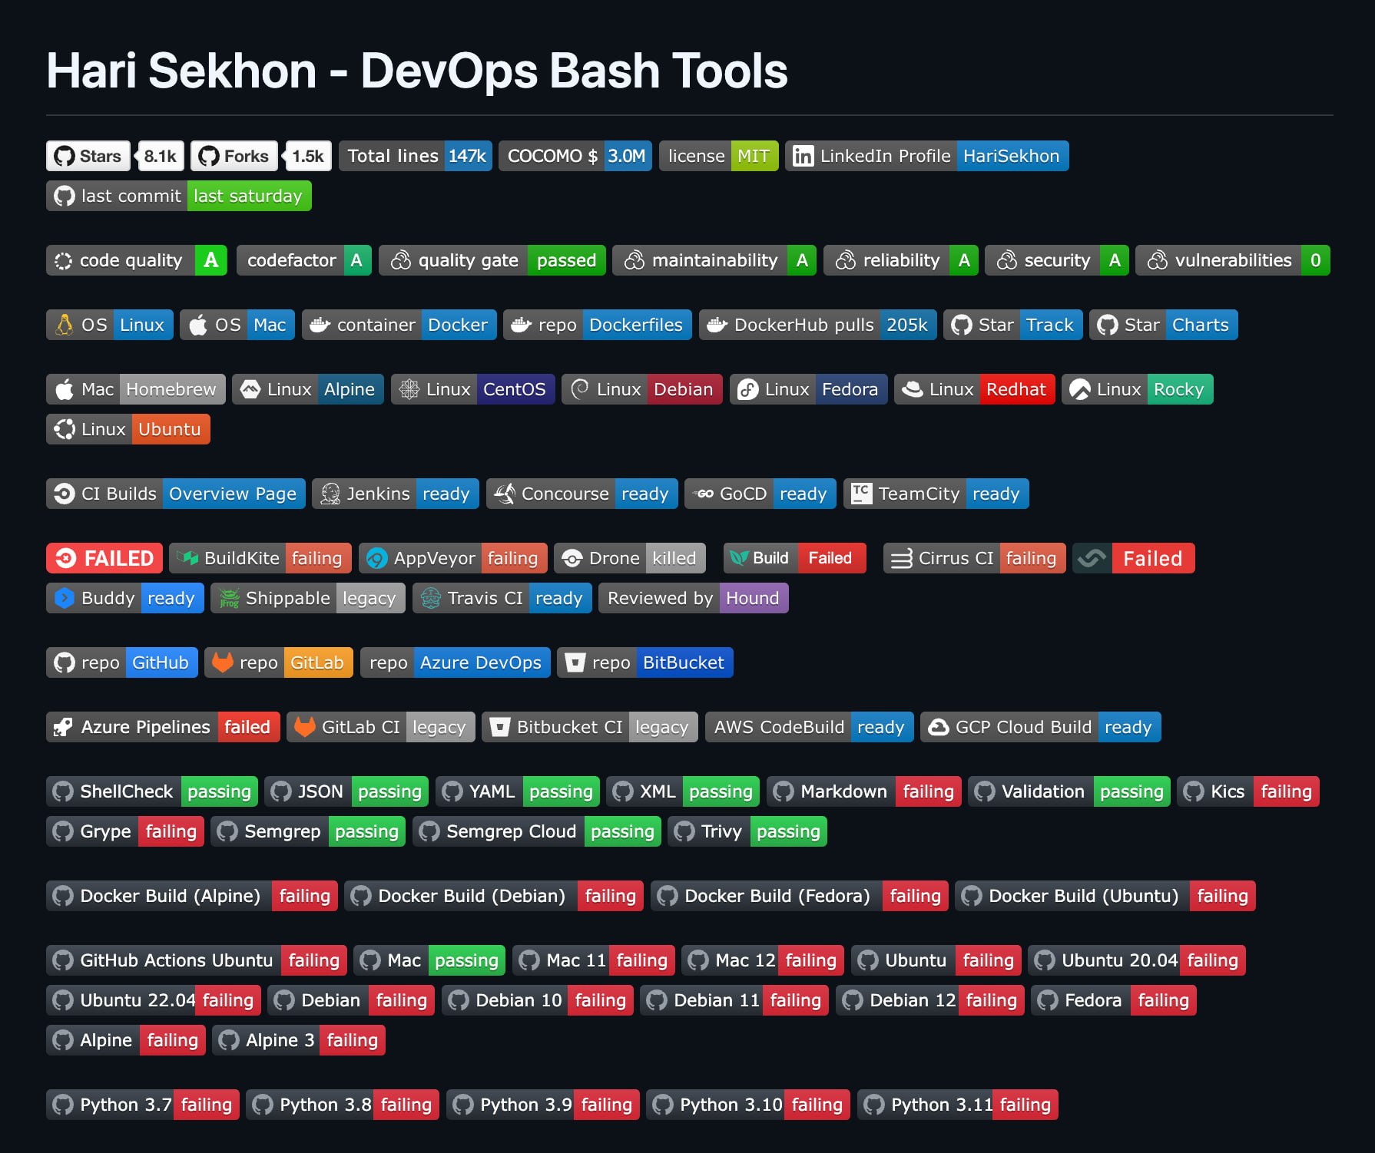Click the GitLab fox icon on repo badge
This screenshot has height=1153, width=1375.
pos(223,662)
